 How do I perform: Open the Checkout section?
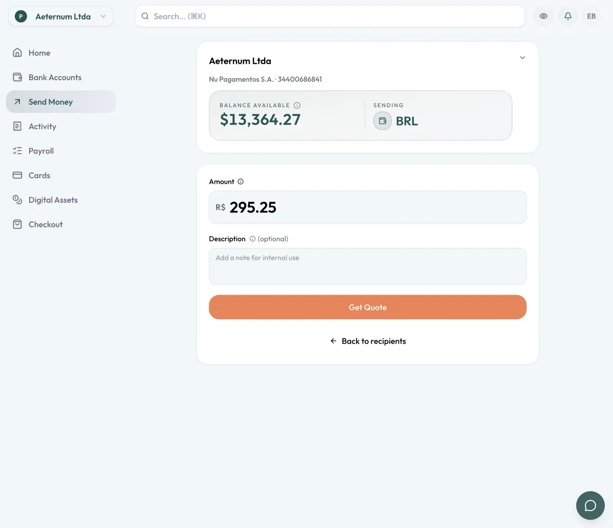pyautogui.click(x=61, y=224)
